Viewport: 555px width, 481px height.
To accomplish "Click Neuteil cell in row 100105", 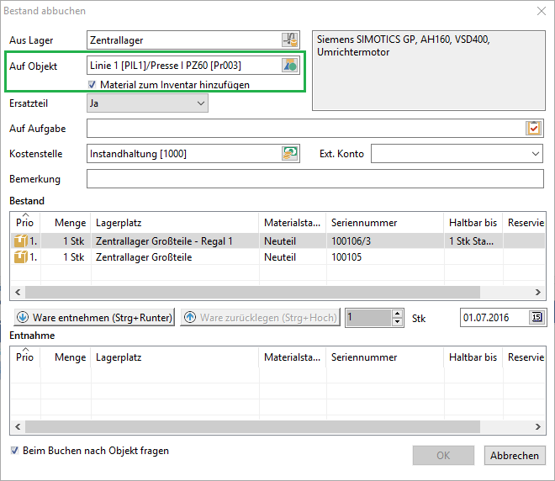I will [293, 257].
